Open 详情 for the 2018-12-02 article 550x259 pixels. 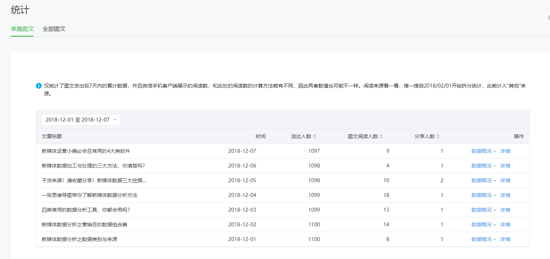point(505,225)
